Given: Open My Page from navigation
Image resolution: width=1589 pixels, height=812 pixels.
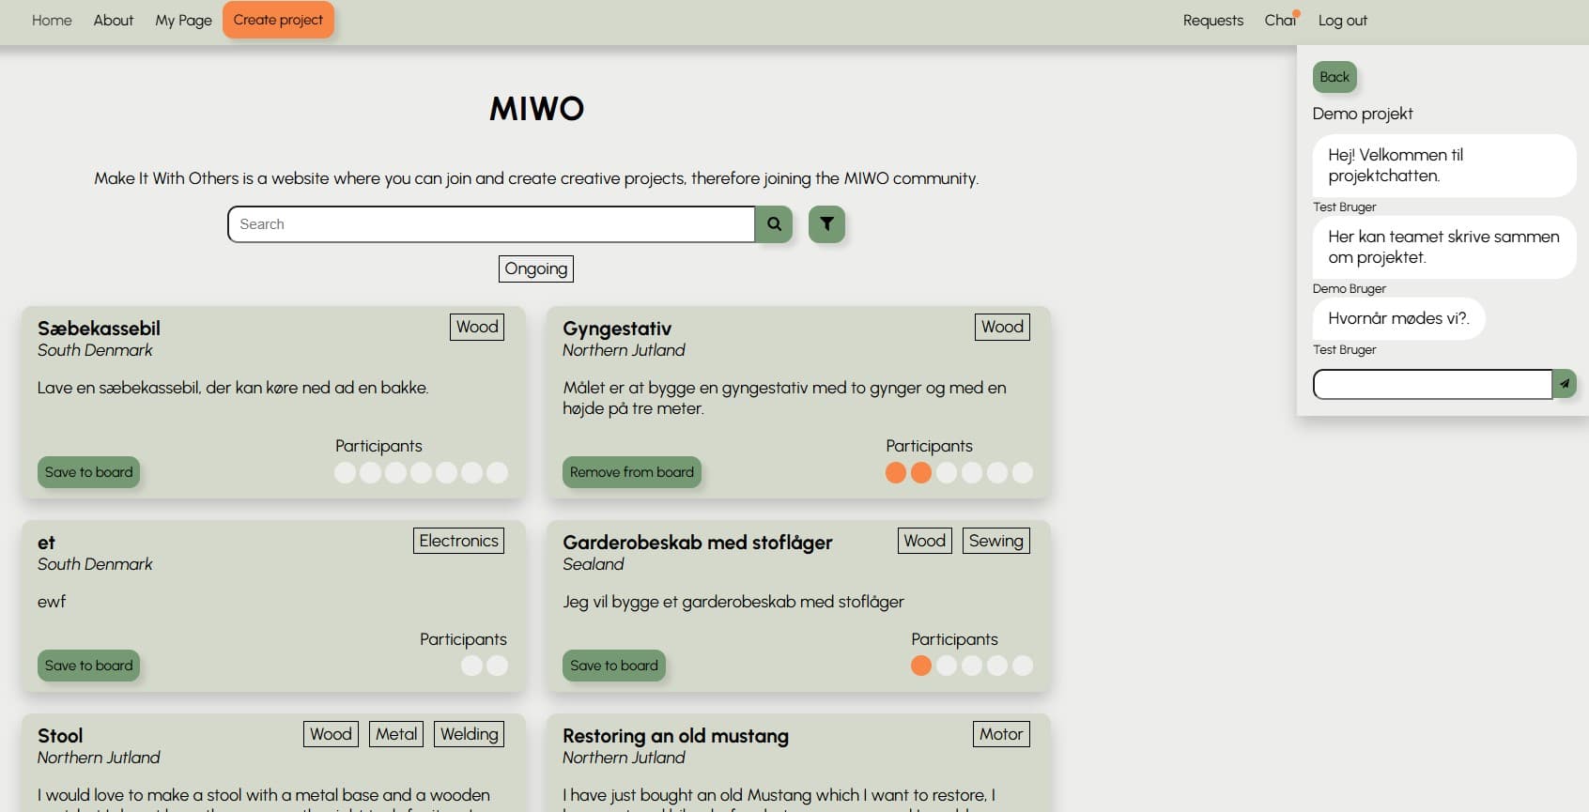Looking at the screenshot, I should pyautogui.click(x=183, y=20).
